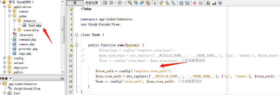Expand the extend folder
This screenshot has width=280, height=95.
point(4,63)
